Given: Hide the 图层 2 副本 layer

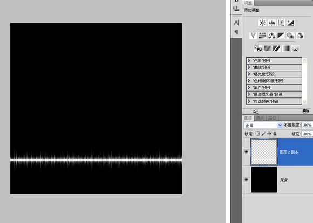Looking at the screenshot, I should click(x=246, y=152).
